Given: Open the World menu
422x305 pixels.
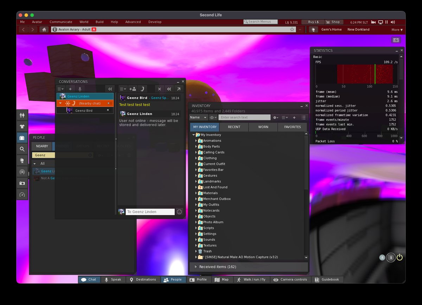Looking at the screenshot, I should [84, 22].
